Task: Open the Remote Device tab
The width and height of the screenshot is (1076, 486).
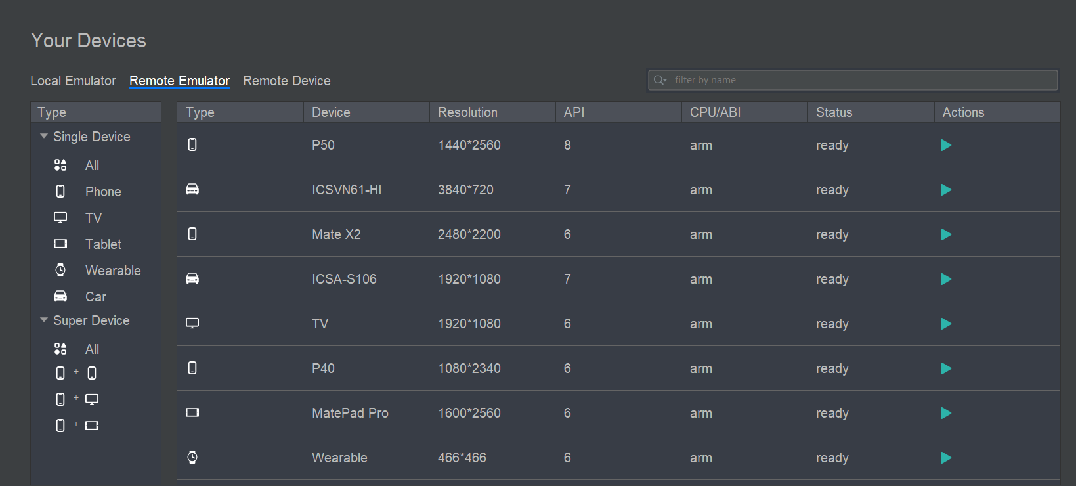Action: [287, 81]
